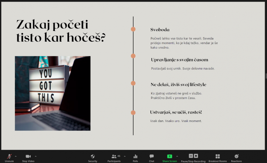Click paragraph starting 'Ko zjutraj vstaneš'
This screenshot has height=163, width=267.
point(177,96)
